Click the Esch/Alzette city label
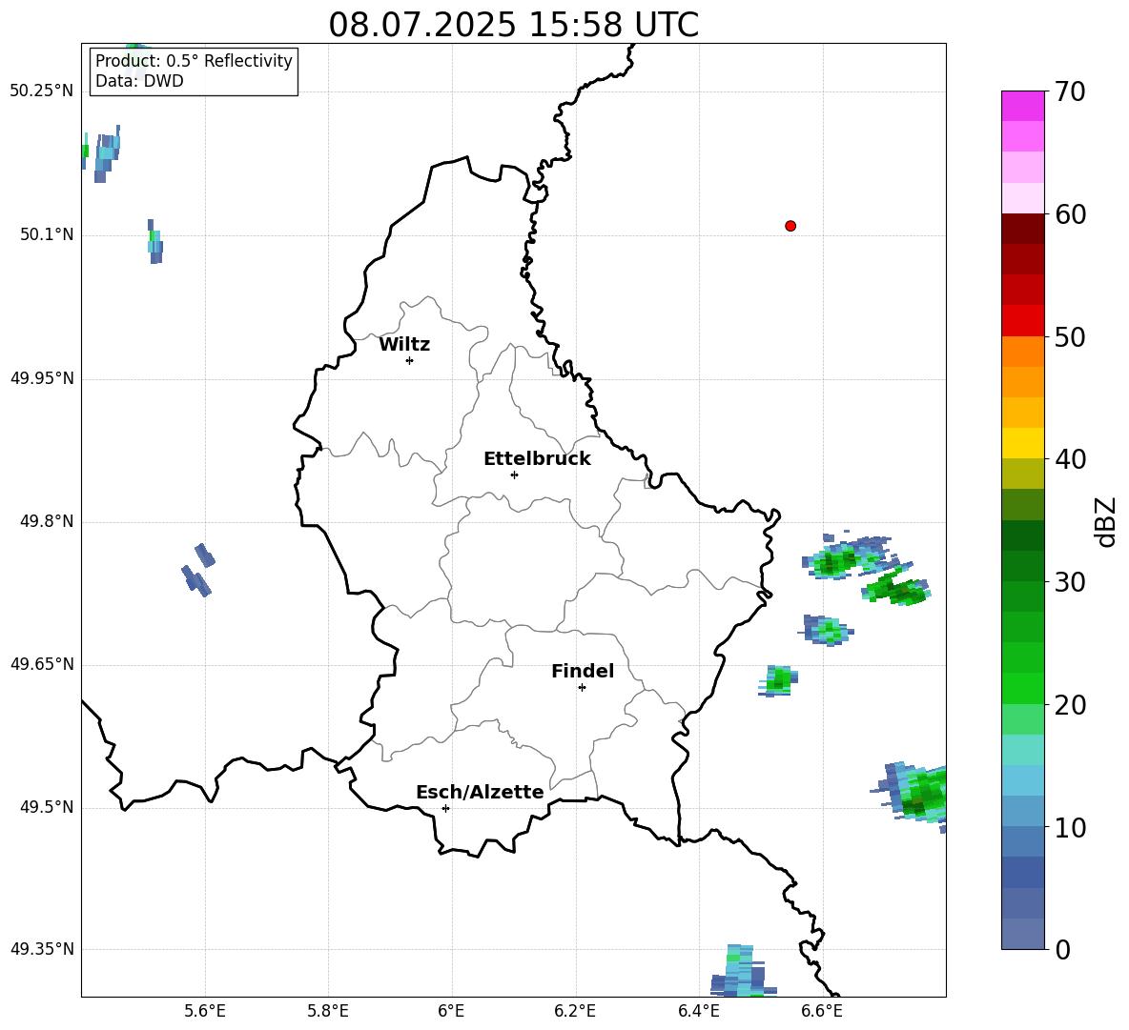 [x=480, y=792]
